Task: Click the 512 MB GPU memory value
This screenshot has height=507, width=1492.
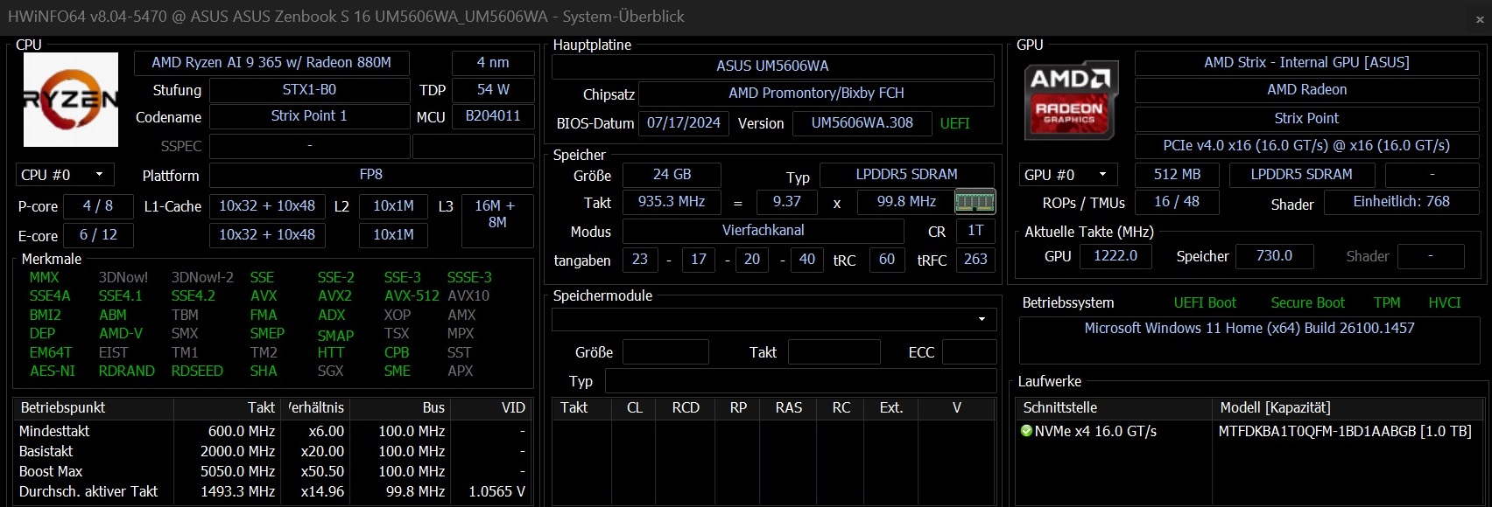Action: (1178, 175)
